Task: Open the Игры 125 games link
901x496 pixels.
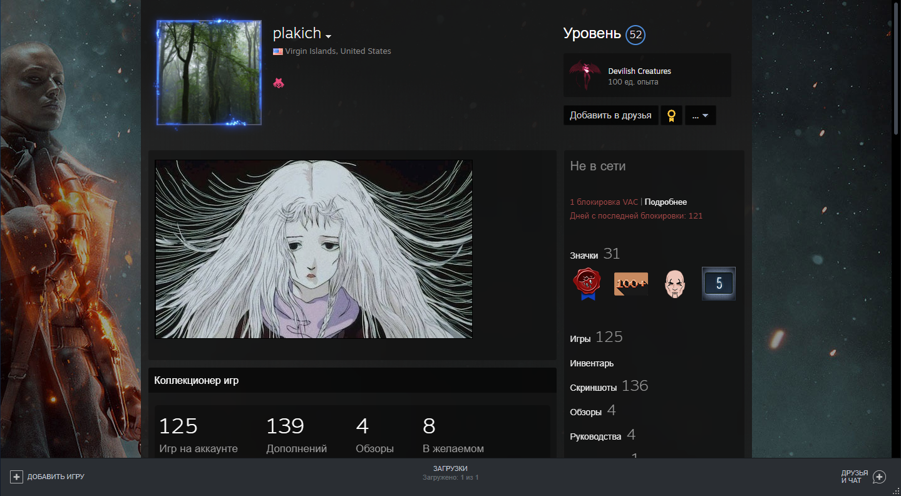Action: pyautogui.click(x=596, y=338)
